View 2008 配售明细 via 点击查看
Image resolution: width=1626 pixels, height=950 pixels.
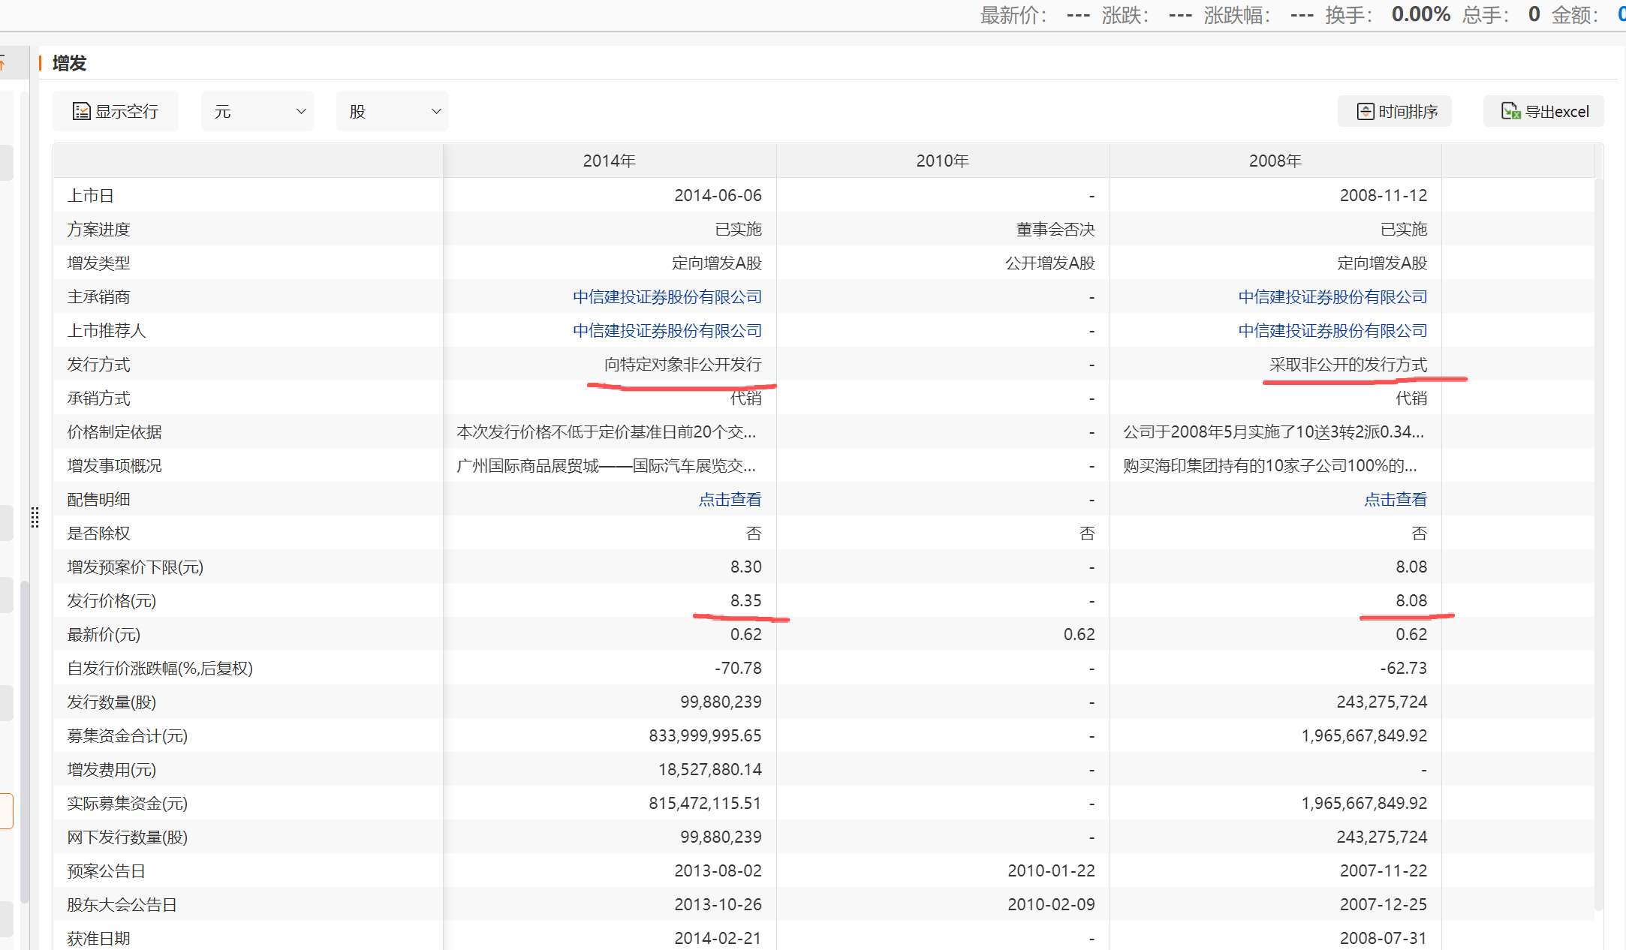[1395, 500]
